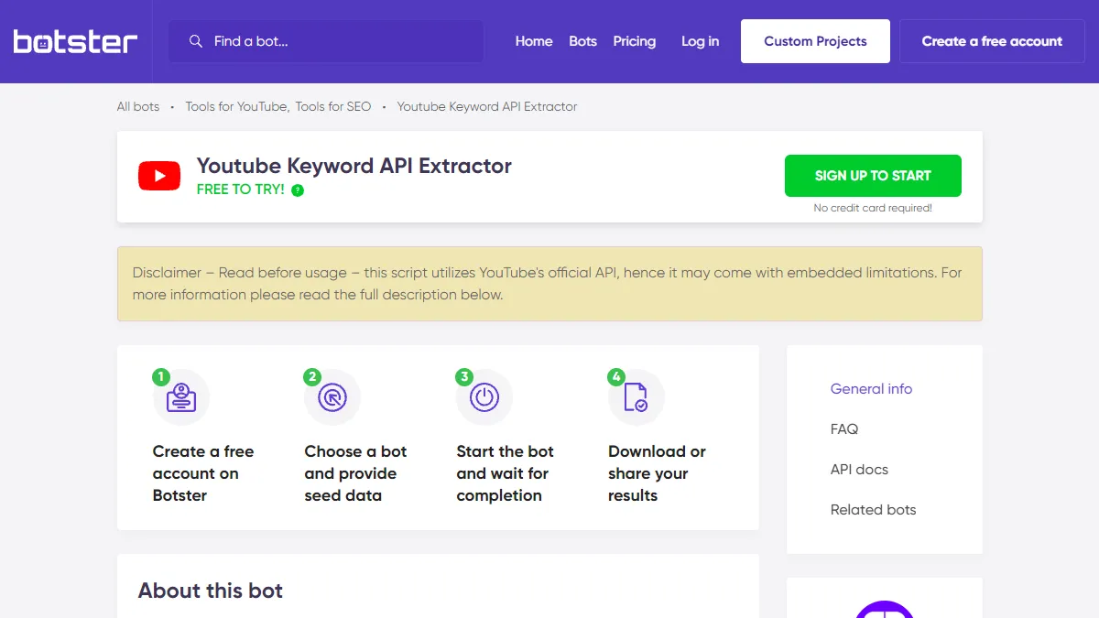The image size is (1099, 618).
Task: Click the power button icon for step 3
Action: point(484,397)
